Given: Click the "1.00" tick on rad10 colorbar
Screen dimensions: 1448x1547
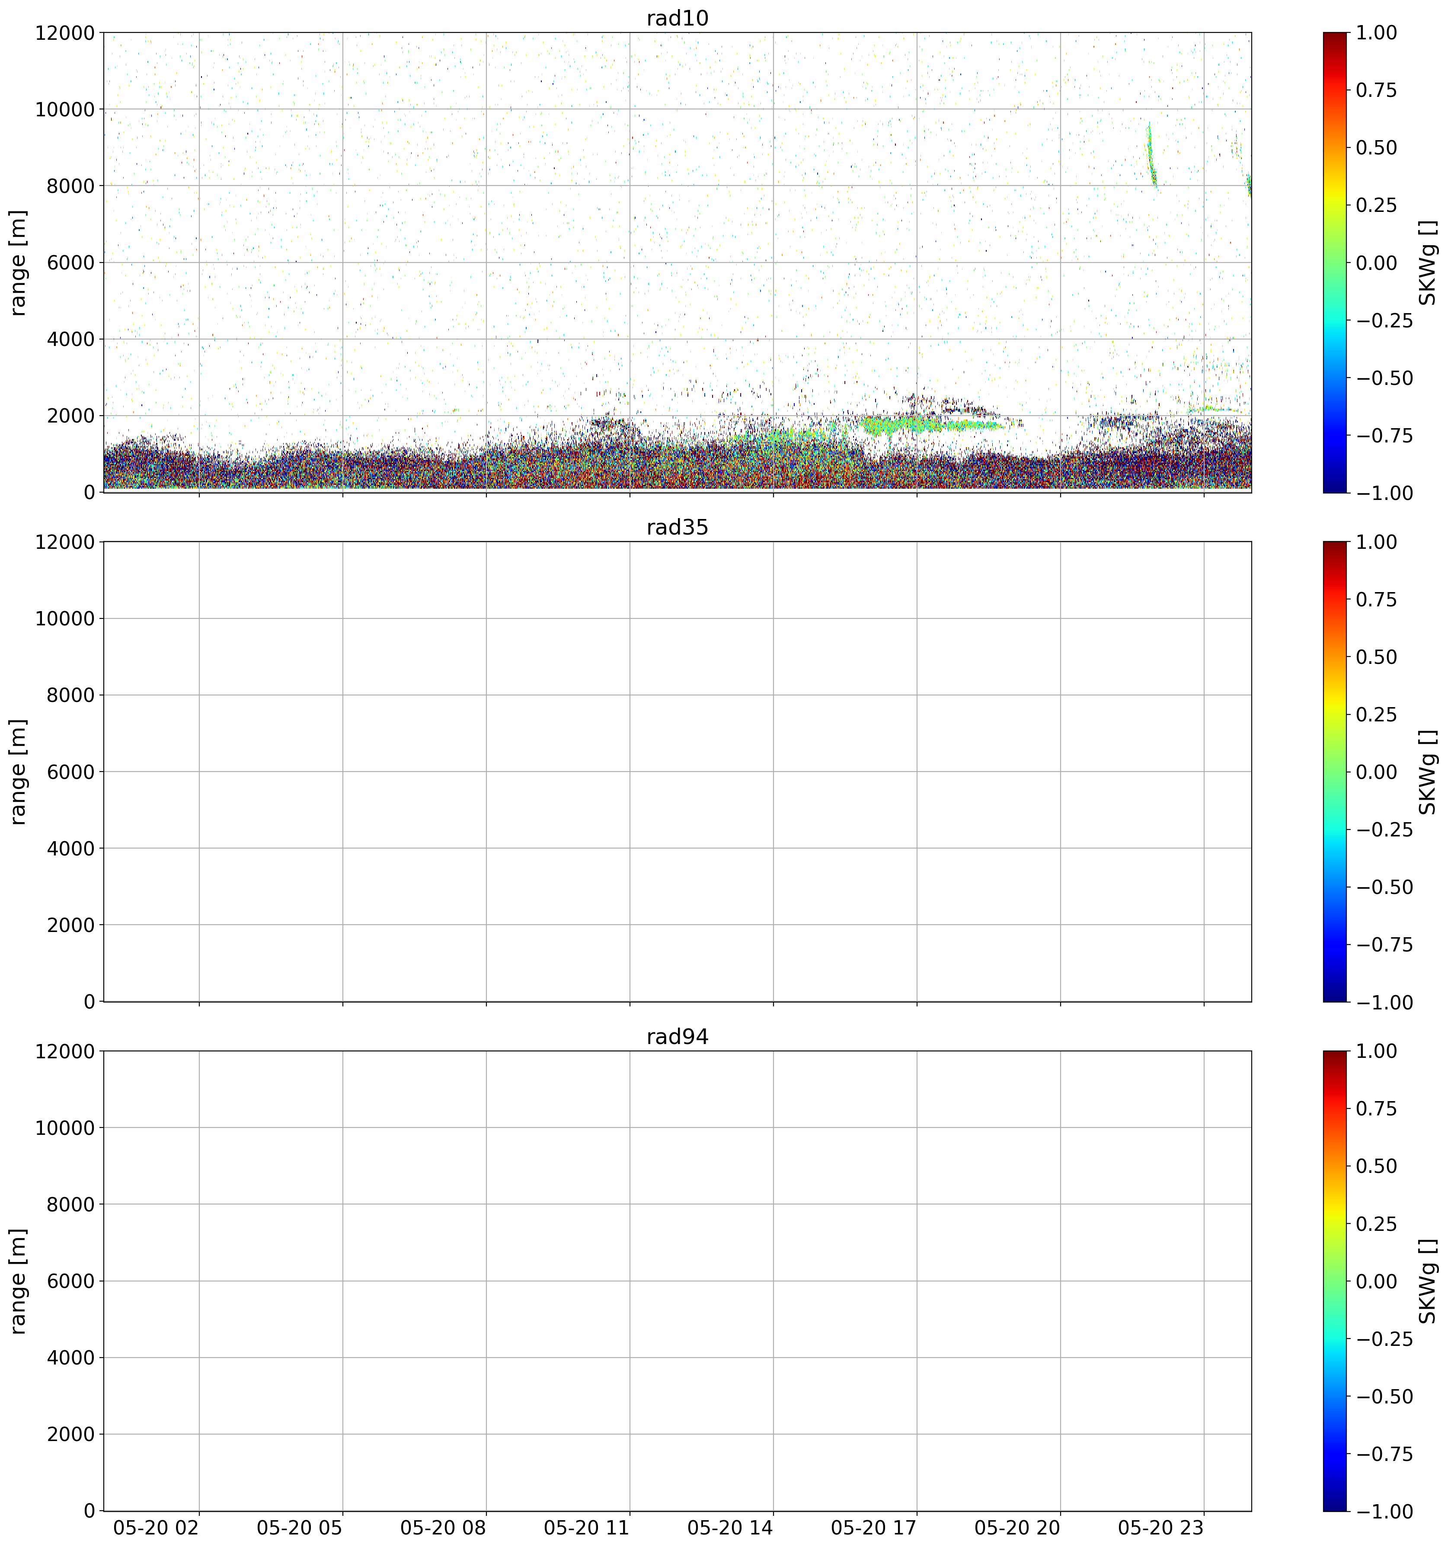Looking at the screenshot, I should [1376, 33].
